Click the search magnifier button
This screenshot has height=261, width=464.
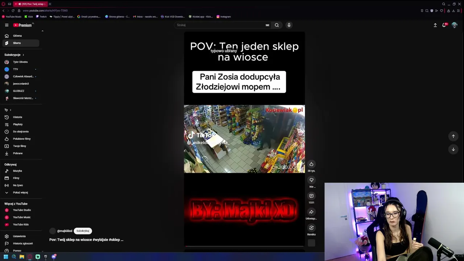click(277, 25)
